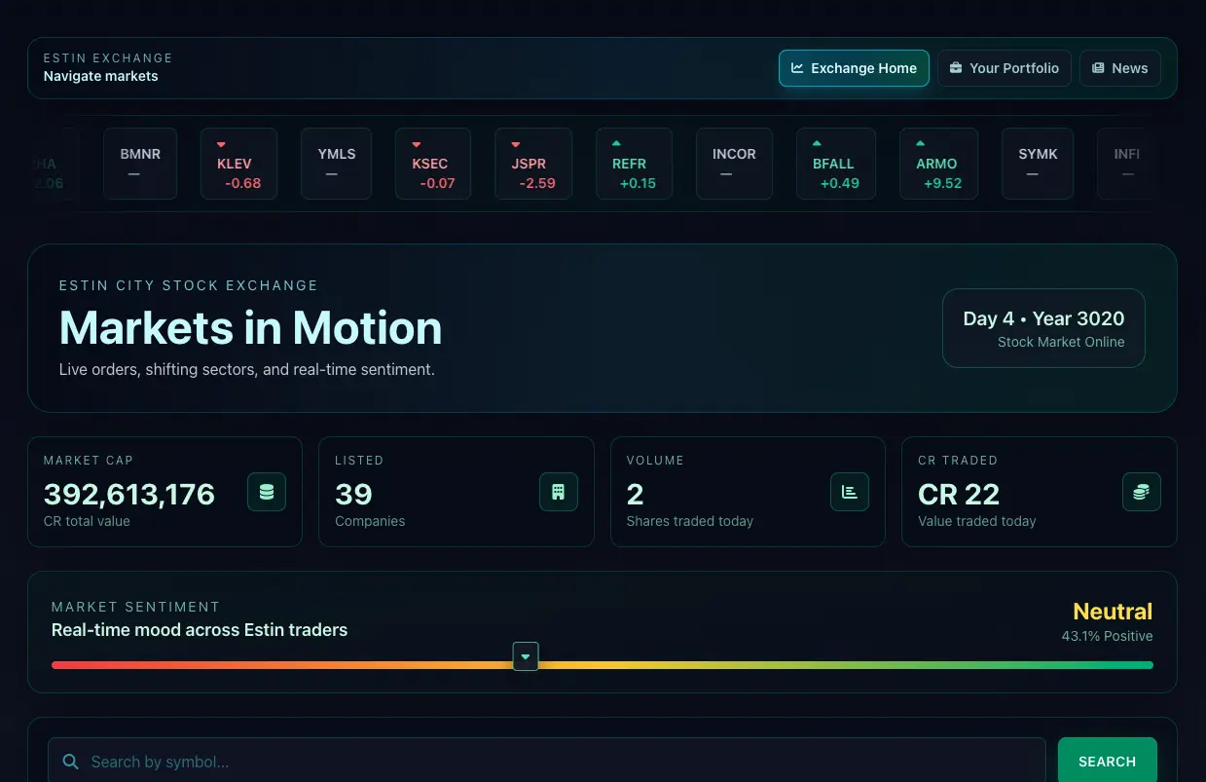This screenshot has height=782, width=1206.
Task: Focus the Search by symbol field
Action: 555,762
